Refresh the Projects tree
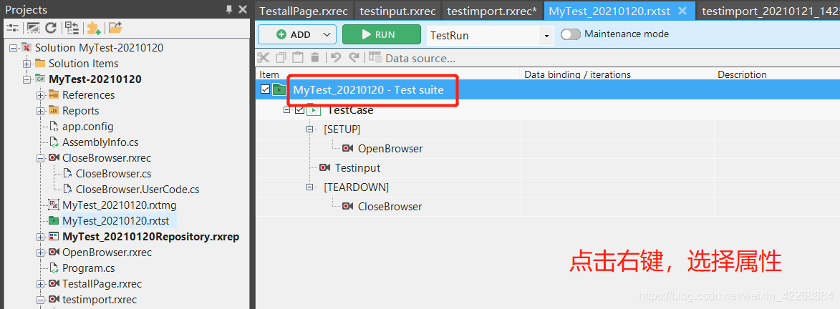 (51, 27)
